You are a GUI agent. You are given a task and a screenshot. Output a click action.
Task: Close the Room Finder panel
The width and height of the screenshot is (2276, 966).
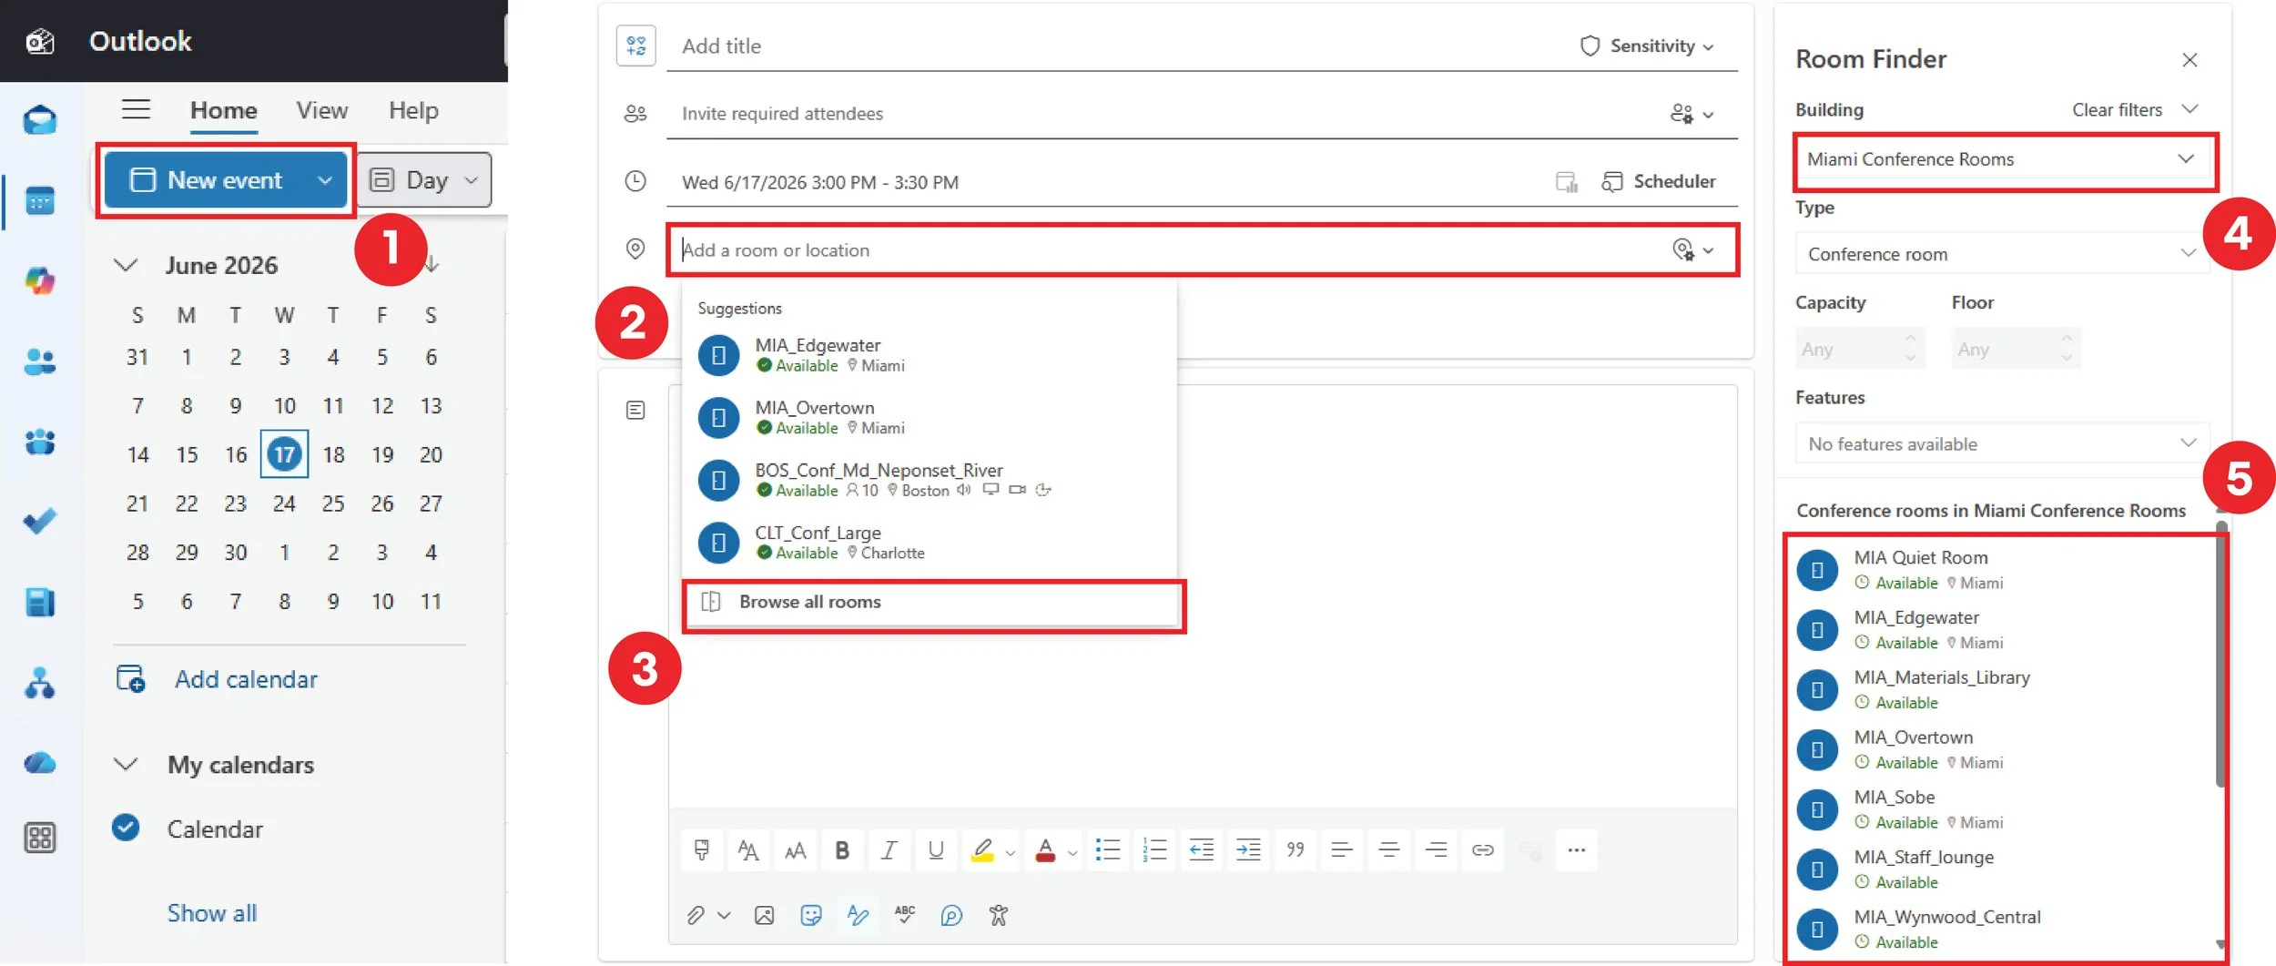click(x=2190, y=60)
